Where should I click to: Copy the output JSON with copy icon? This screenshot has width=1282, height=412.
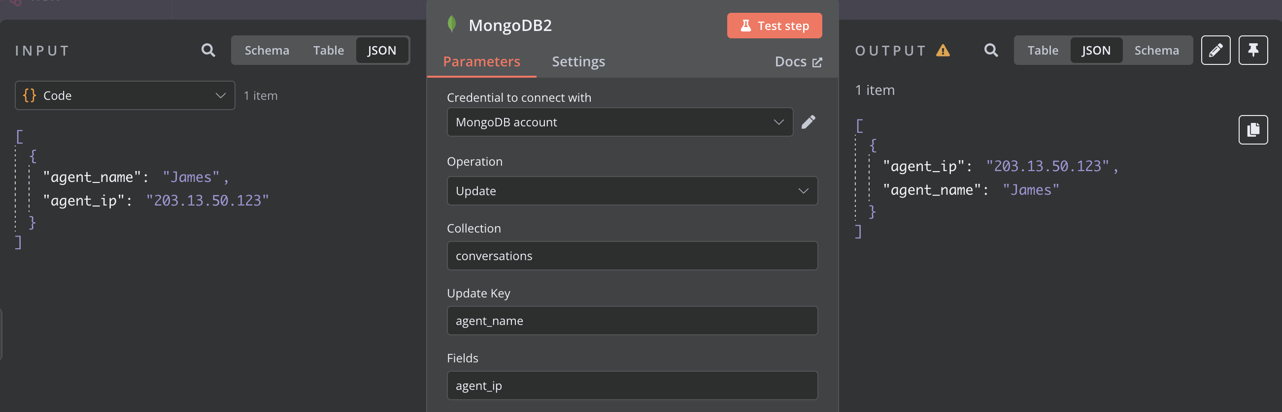pos(1252,130)
